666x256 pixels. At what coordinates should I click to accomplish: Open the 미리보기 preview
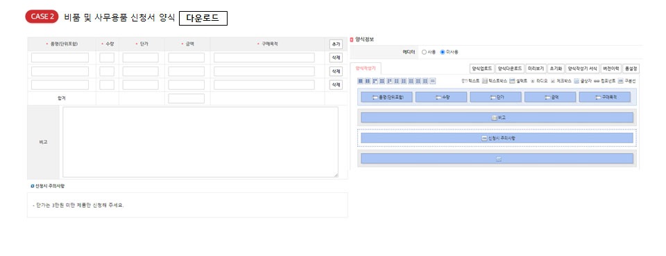(536, 68)
